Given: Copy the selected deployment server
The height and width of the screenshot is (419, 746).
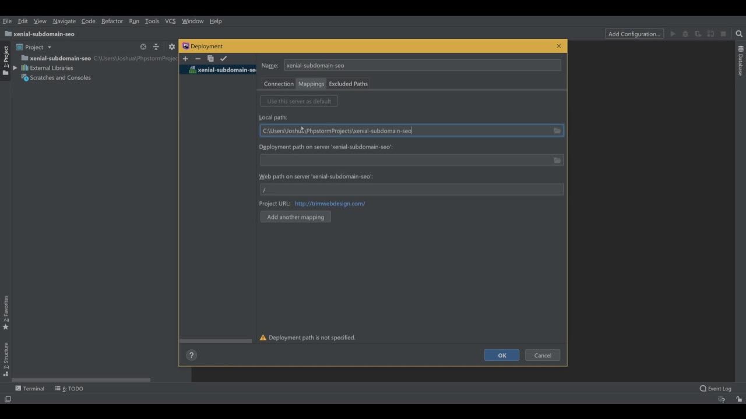Looking at the screenshot, I should [x=210, y=58].
